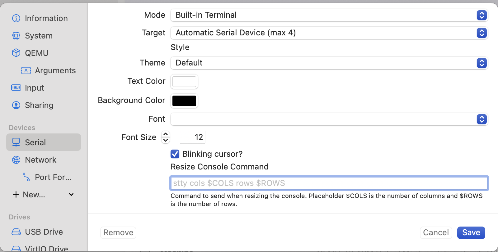Click the Network globe icon
The width and height of the screenshot is (498, 252).
16,160
